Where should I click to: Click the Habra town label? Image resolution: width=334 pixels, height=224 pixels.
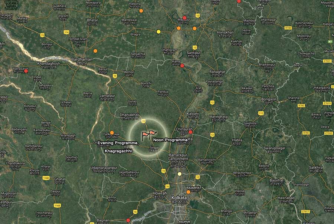[x=237, y=140]
